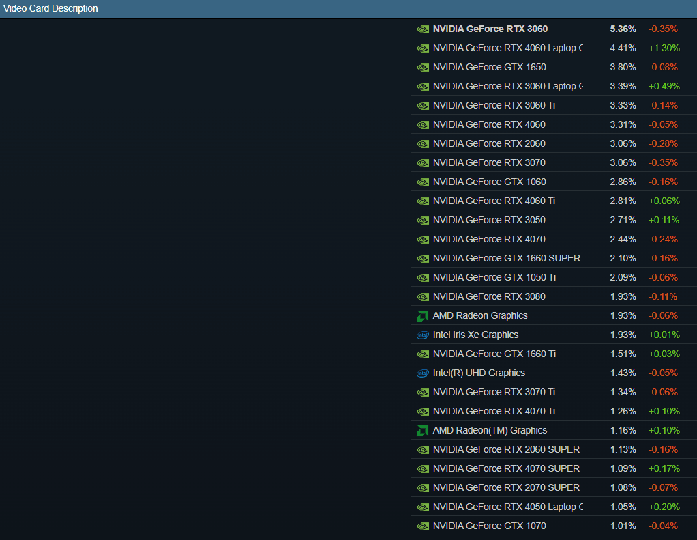Screen dimensions: 697x540
Task: Select the 'AMD Radeon(TM) Graphics' name
Action: 490,431
